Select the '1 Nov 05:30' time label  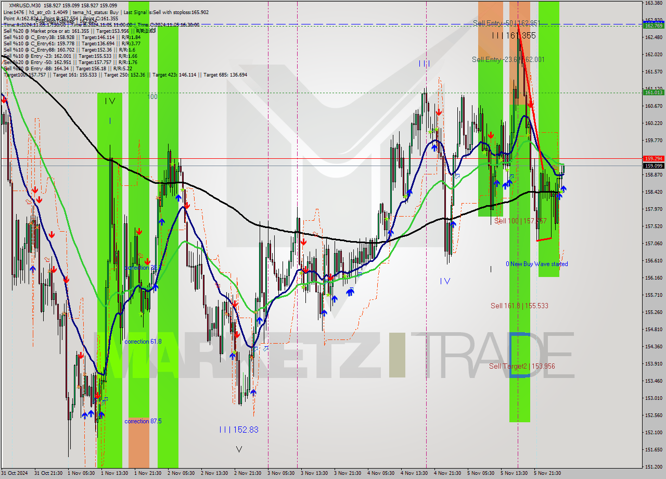(x=82, y=473)
